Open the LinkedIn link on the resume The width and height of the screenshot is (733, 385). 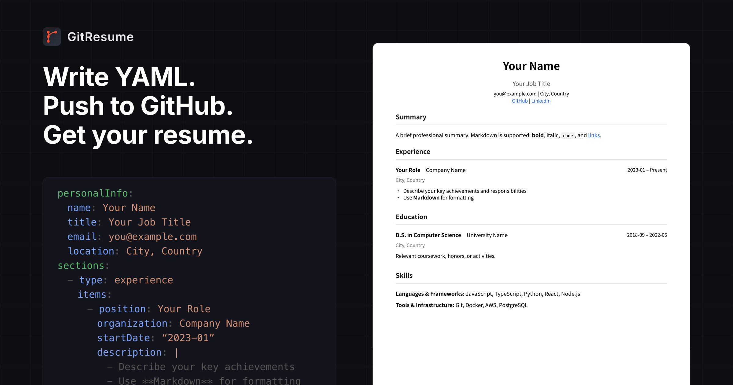tap(541, 101)
